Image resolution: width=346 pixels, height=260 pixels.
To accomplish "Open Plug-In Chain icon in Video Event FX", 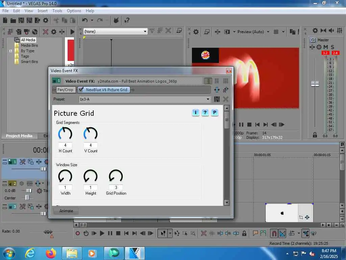I will click(217, 89).
